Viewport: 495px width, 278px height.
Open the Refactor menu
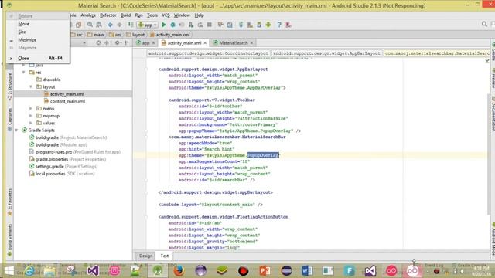click(108, 15)
